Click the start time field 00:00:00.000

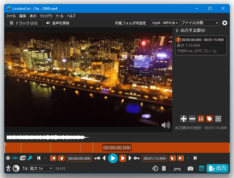point(79,158)
